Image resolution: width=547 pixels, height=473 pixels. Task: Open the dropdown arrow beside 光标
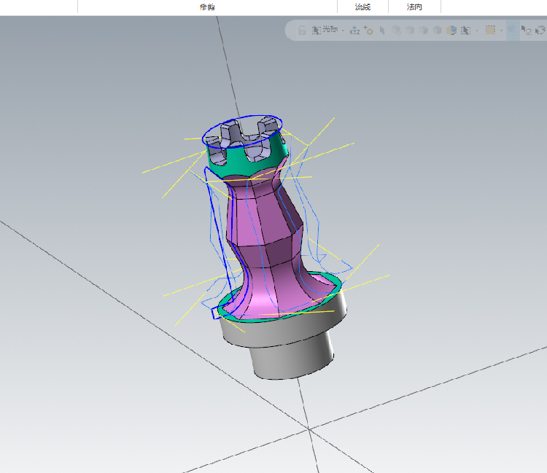pos(344,31)
